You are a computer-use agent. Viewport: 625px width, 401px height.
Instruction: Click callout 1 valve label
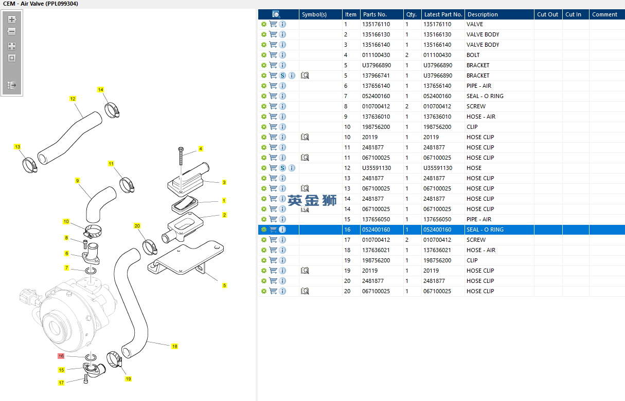[x=224, y=201]
